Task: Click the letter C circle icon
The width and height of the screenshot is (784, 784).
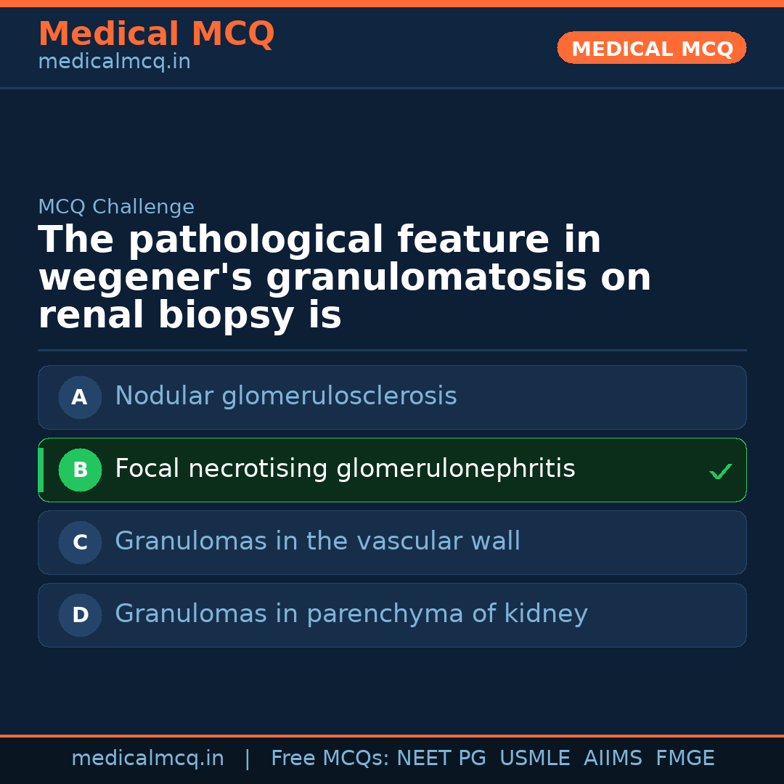Action: pos(80,542)
